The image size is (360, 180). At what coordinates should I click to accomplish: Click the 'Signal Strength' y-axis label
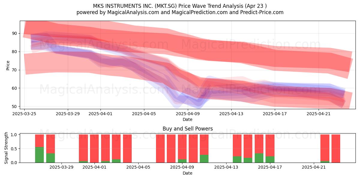pos(6,148)
